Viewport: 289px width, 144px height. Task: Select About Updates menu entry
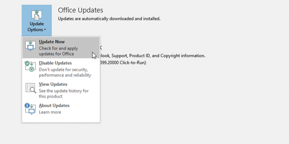click(x=61, y=109)
